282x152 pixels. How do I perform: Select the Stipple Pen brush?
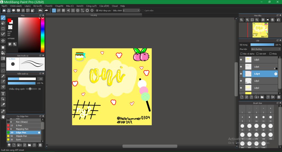pos(24,136)
